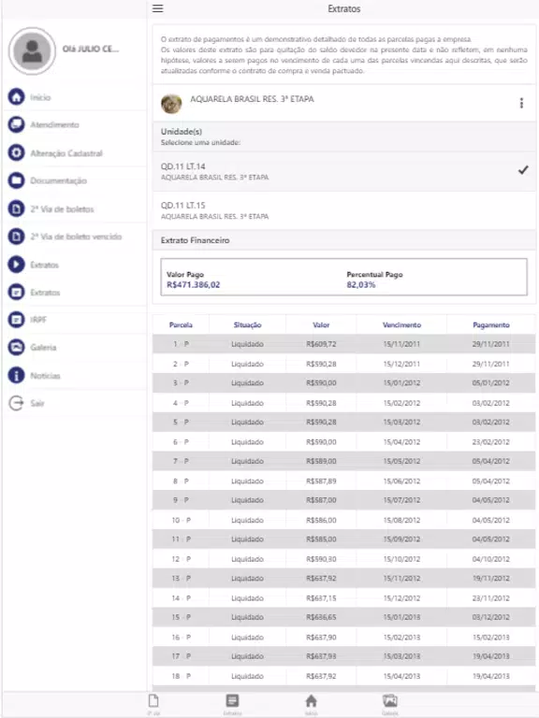Image resolution: width=539 pixels, height=718 pixels.
Task: Click vencimento 15/07/2012 of parcela 9
Action: point(401,500)
